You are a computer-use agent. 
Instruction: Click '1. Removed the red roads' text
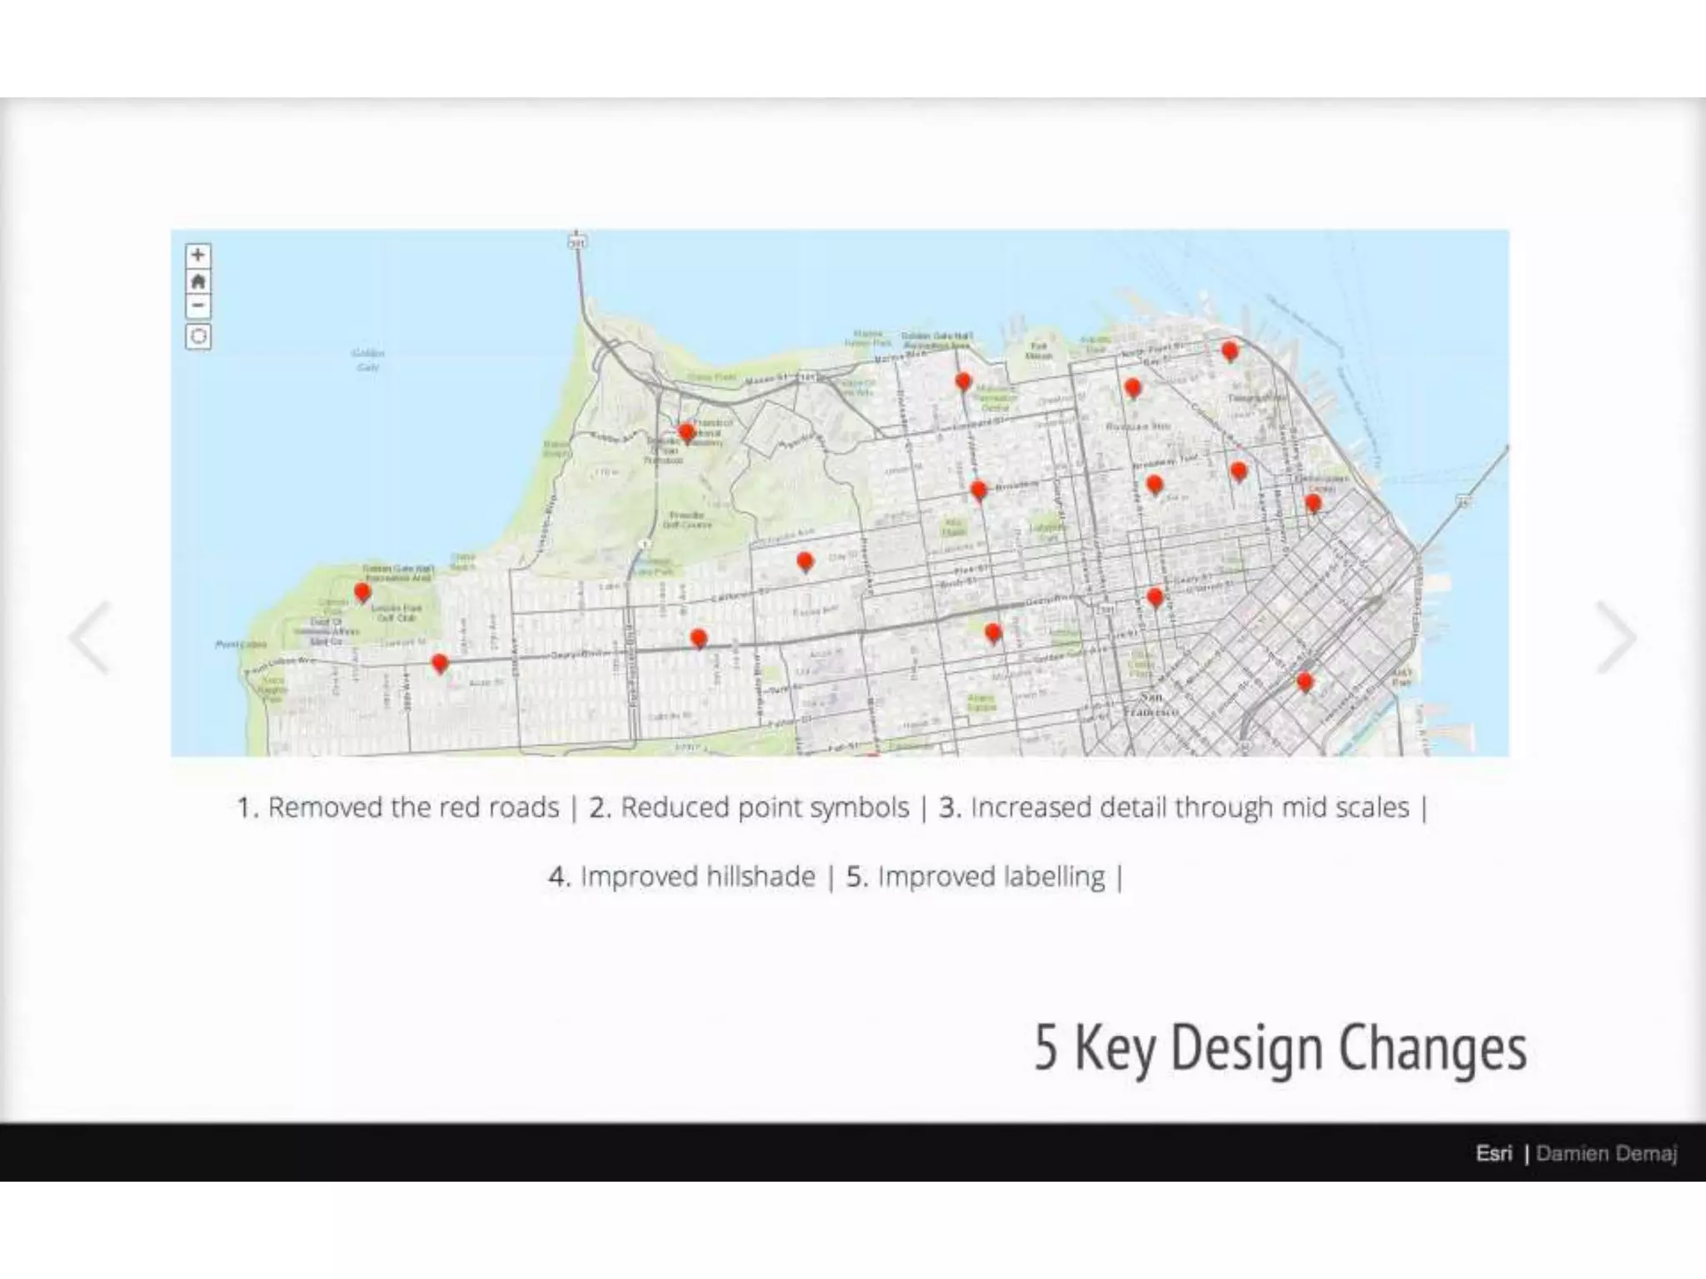tap(398, 808)
